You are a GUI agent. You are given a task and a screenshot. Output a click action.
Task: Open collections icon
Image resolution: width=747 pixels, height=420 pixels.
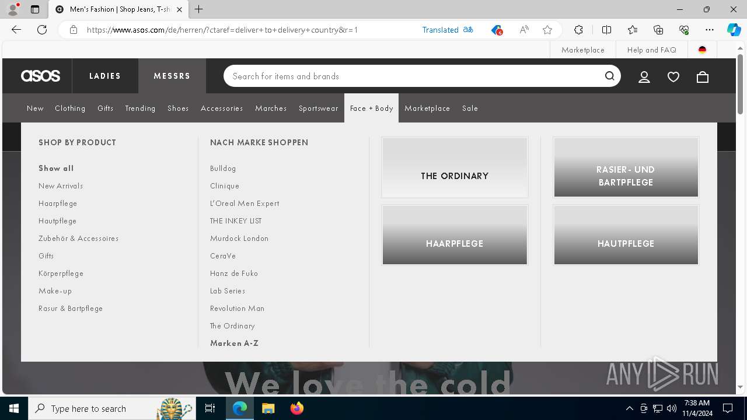[658, 30]
